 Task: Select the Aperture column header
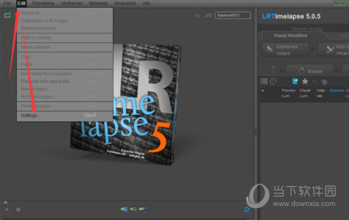pyautogui.click(x=337, y=90)
